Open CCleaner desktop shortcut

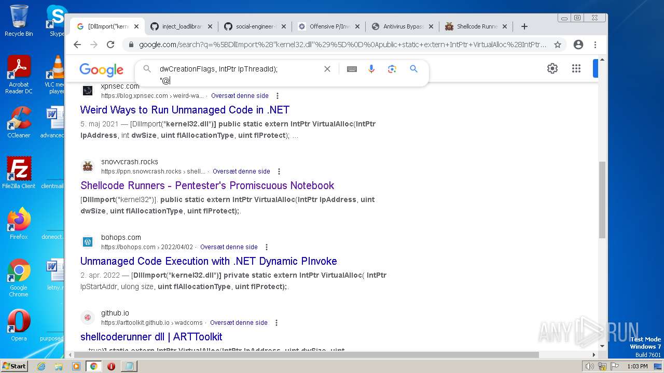[x=19, y=122]
